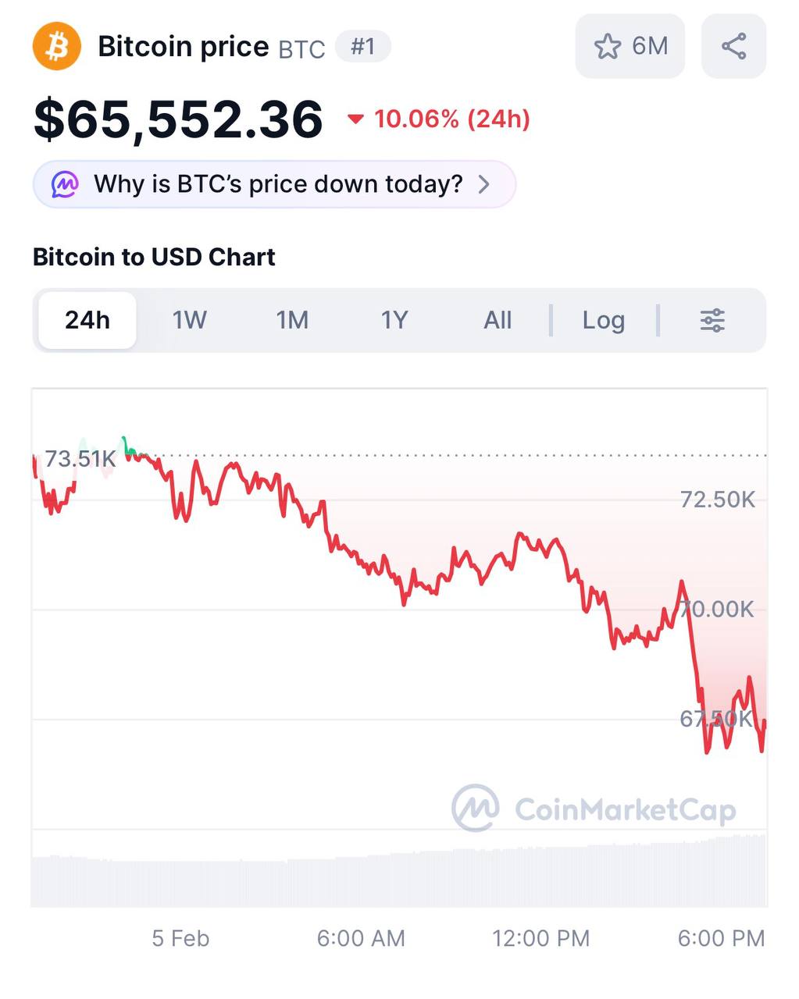
Task: Open 'Why is BTC's price down today?'
Action: click(x=278, y=185)
